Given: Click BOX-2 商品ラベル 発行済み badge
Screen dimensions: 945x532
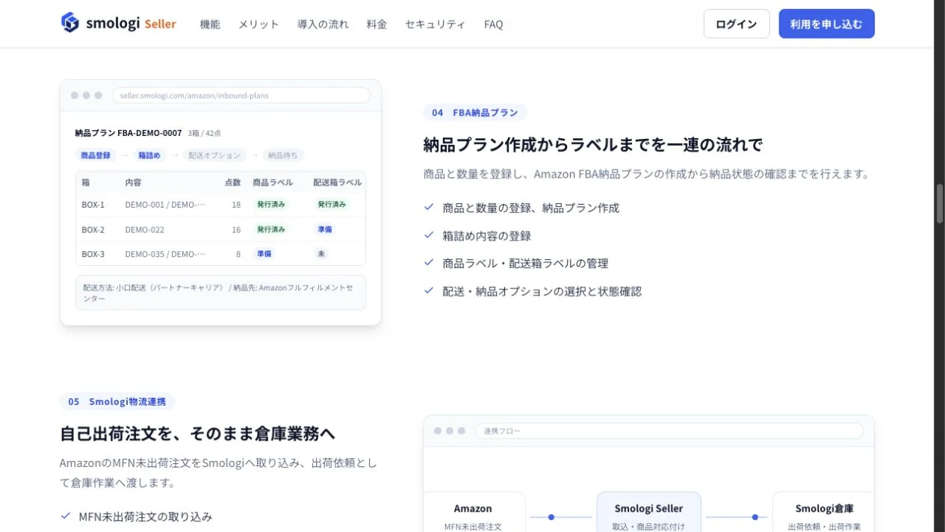Looking at the screenshot, I should tap(271, 229).
